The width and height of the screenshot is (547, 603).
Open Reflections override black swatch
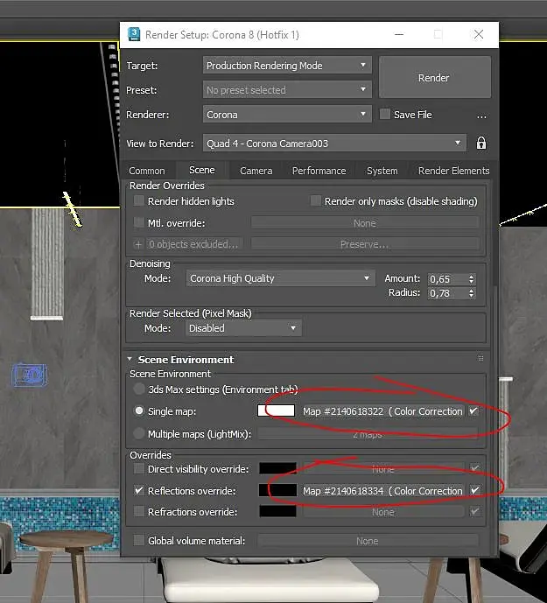click(277, 490)
